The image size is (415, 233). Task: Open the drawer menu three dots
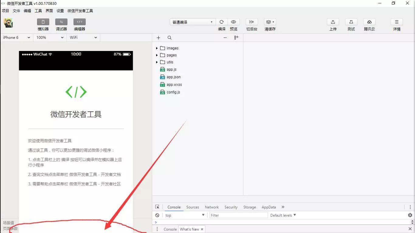157,229
